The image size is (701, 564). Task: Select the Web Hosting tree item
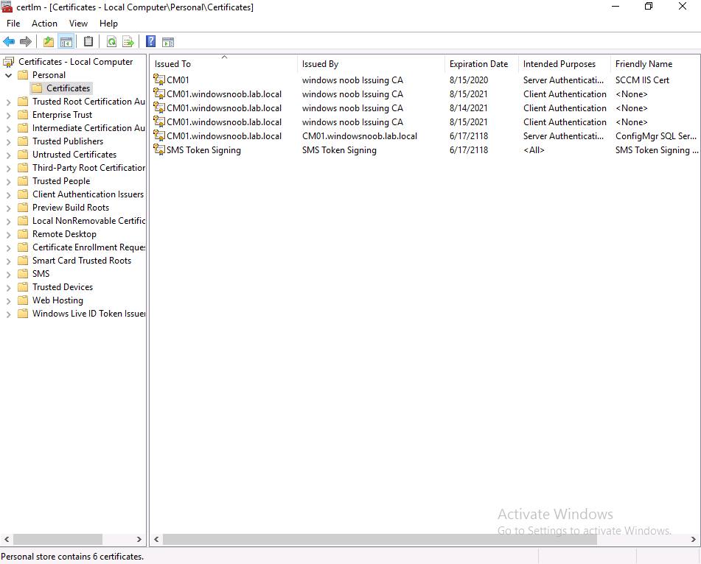(57, 300)
